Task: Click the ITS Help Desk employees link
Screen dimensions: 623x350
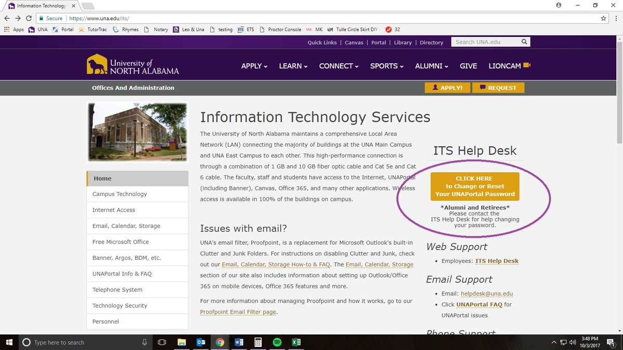Action: tap(497, 261)
